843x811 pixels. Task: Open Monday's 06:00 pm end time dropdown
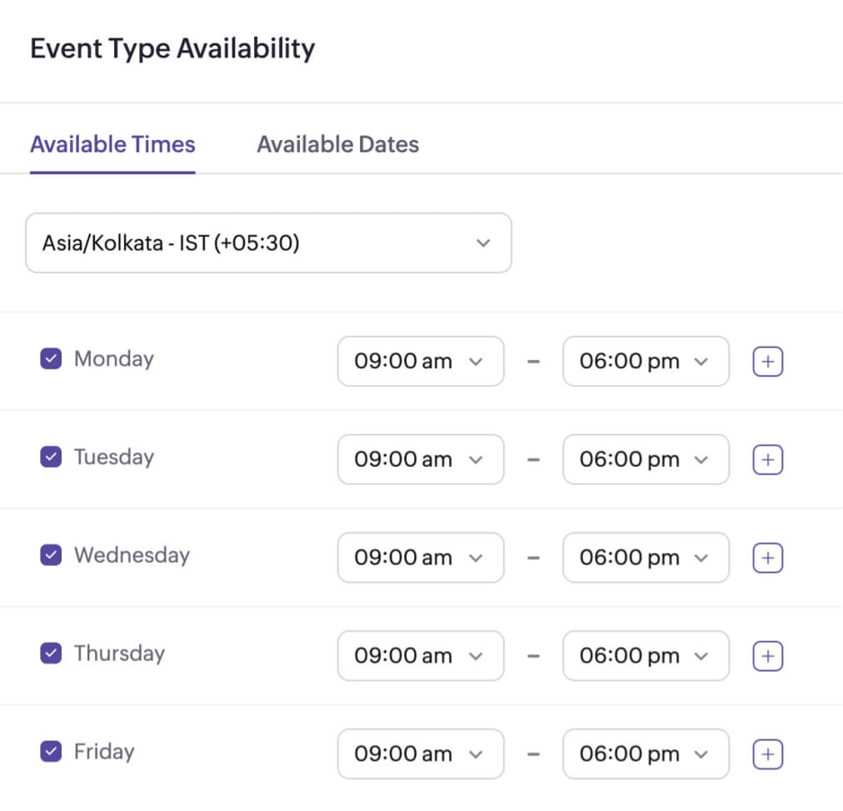pyautogui.click(x=646, y=362)
